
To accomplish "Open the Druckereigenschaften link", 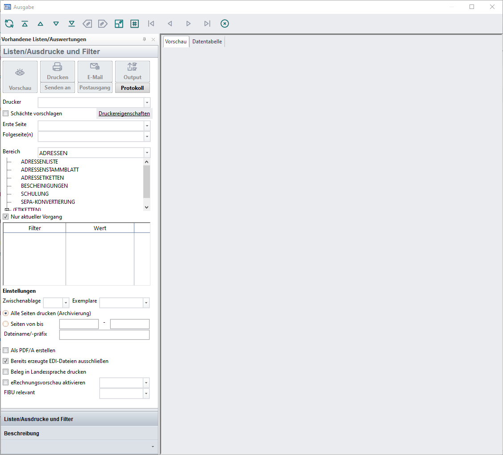I will 124,114.
